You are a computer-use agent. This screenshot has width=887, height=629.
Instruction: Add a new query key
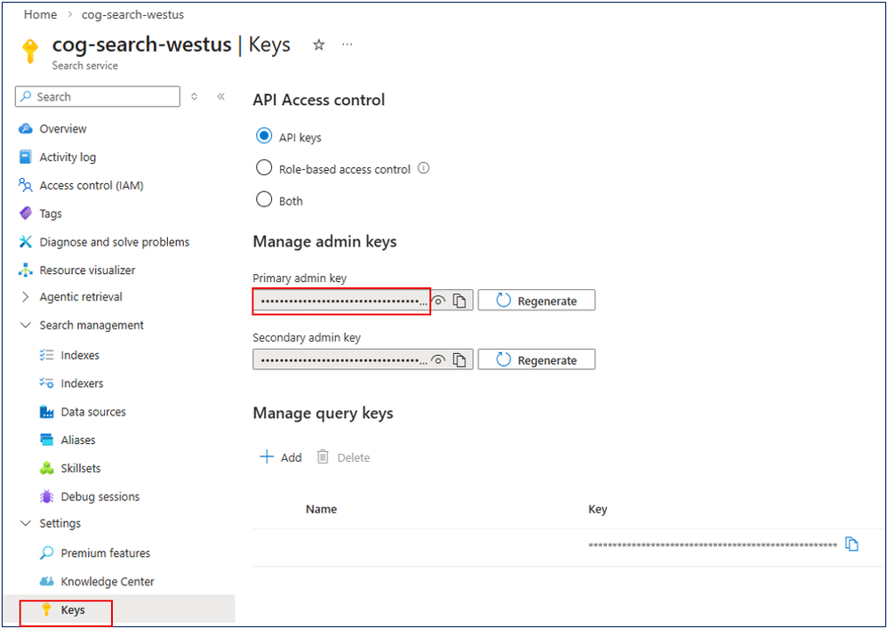(x=281, y=457)
